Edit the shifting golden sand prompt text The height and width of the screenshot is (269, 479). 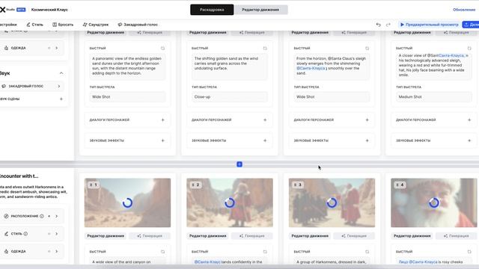click(230, 67)
